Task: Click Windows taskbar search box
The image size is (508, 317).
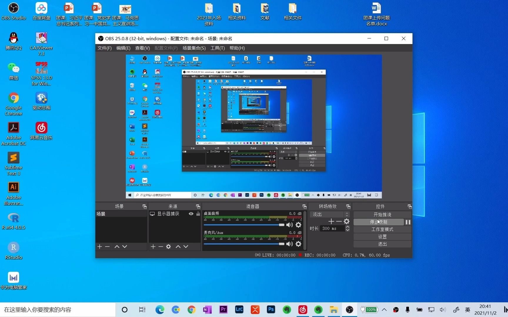Action: [x=58, y=310]
